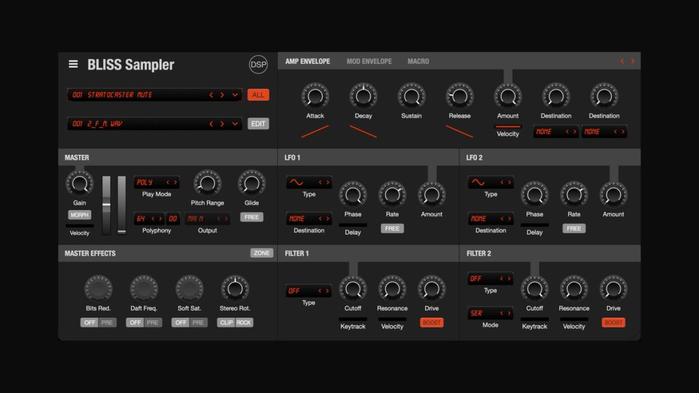Viewport: 699px width, 393px height.
Task: Click the EDIT button next to sample name
Action: (x=258, y=123)
